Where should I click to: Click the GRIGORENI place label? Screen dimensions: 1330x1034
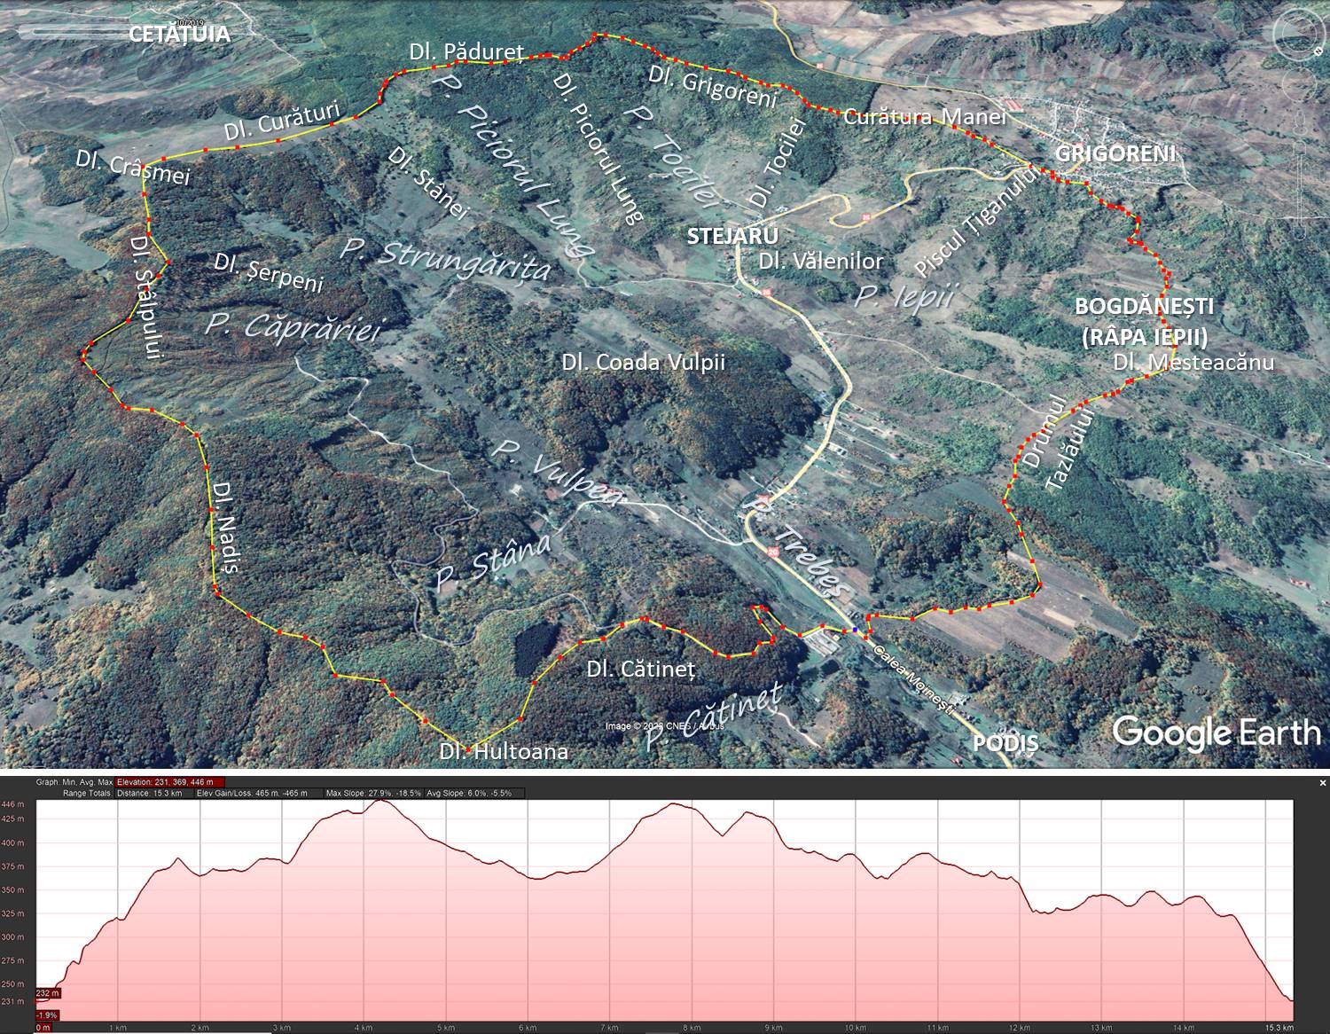pyautogui.click(x=1115, y=153)
